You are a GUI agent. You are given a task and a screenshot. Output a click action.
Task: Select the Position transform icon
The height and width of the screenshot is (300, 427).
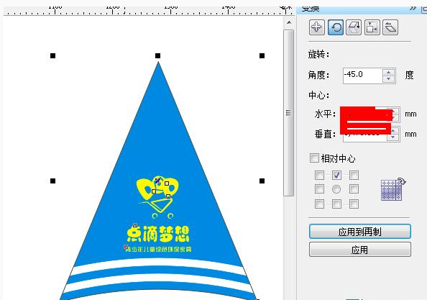[317, 27]
